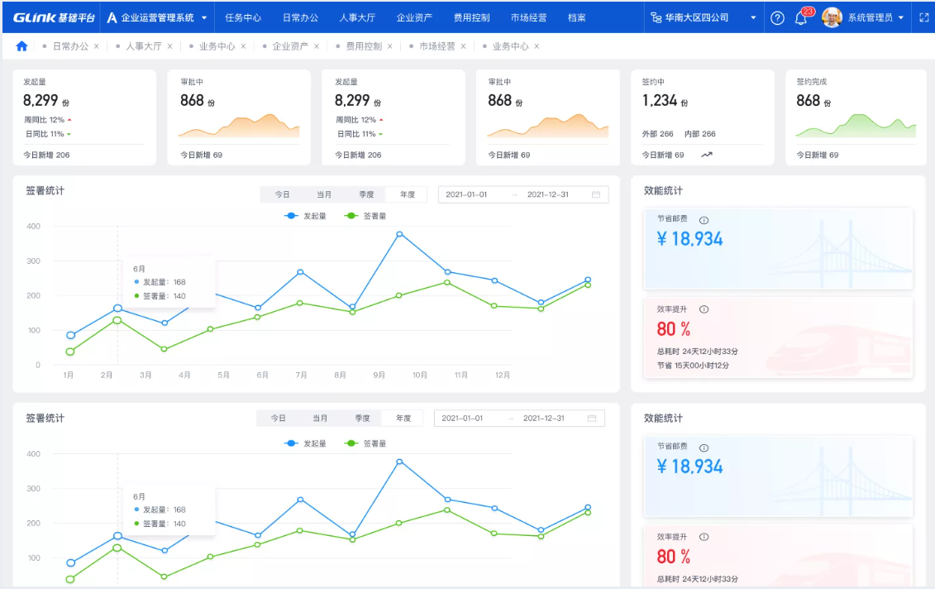Viewport: 935px width, 589px height.
Task: Switch to the 费用控制 page tab
Action: [x=364, y=46]
